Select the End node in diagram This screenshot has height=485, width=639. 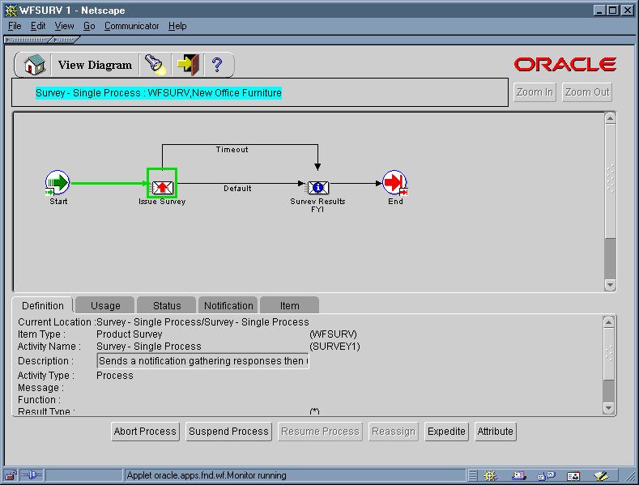tap(394, 183)
